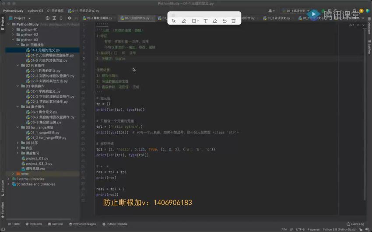Click the UTF-8 encoding status entry

(x=300, y=229)
